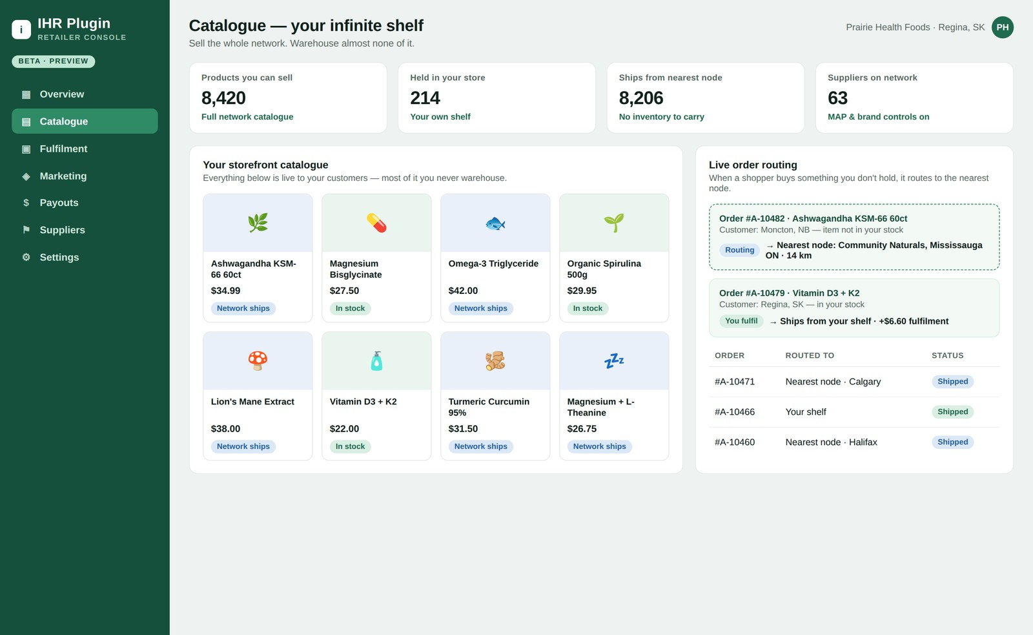
Task: Click the ROUTED TO column header
Action: pos(810,356)
